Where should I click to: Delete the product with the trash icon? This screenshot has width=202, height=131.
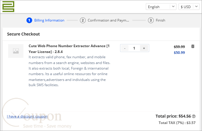click(x=193, y=46)
